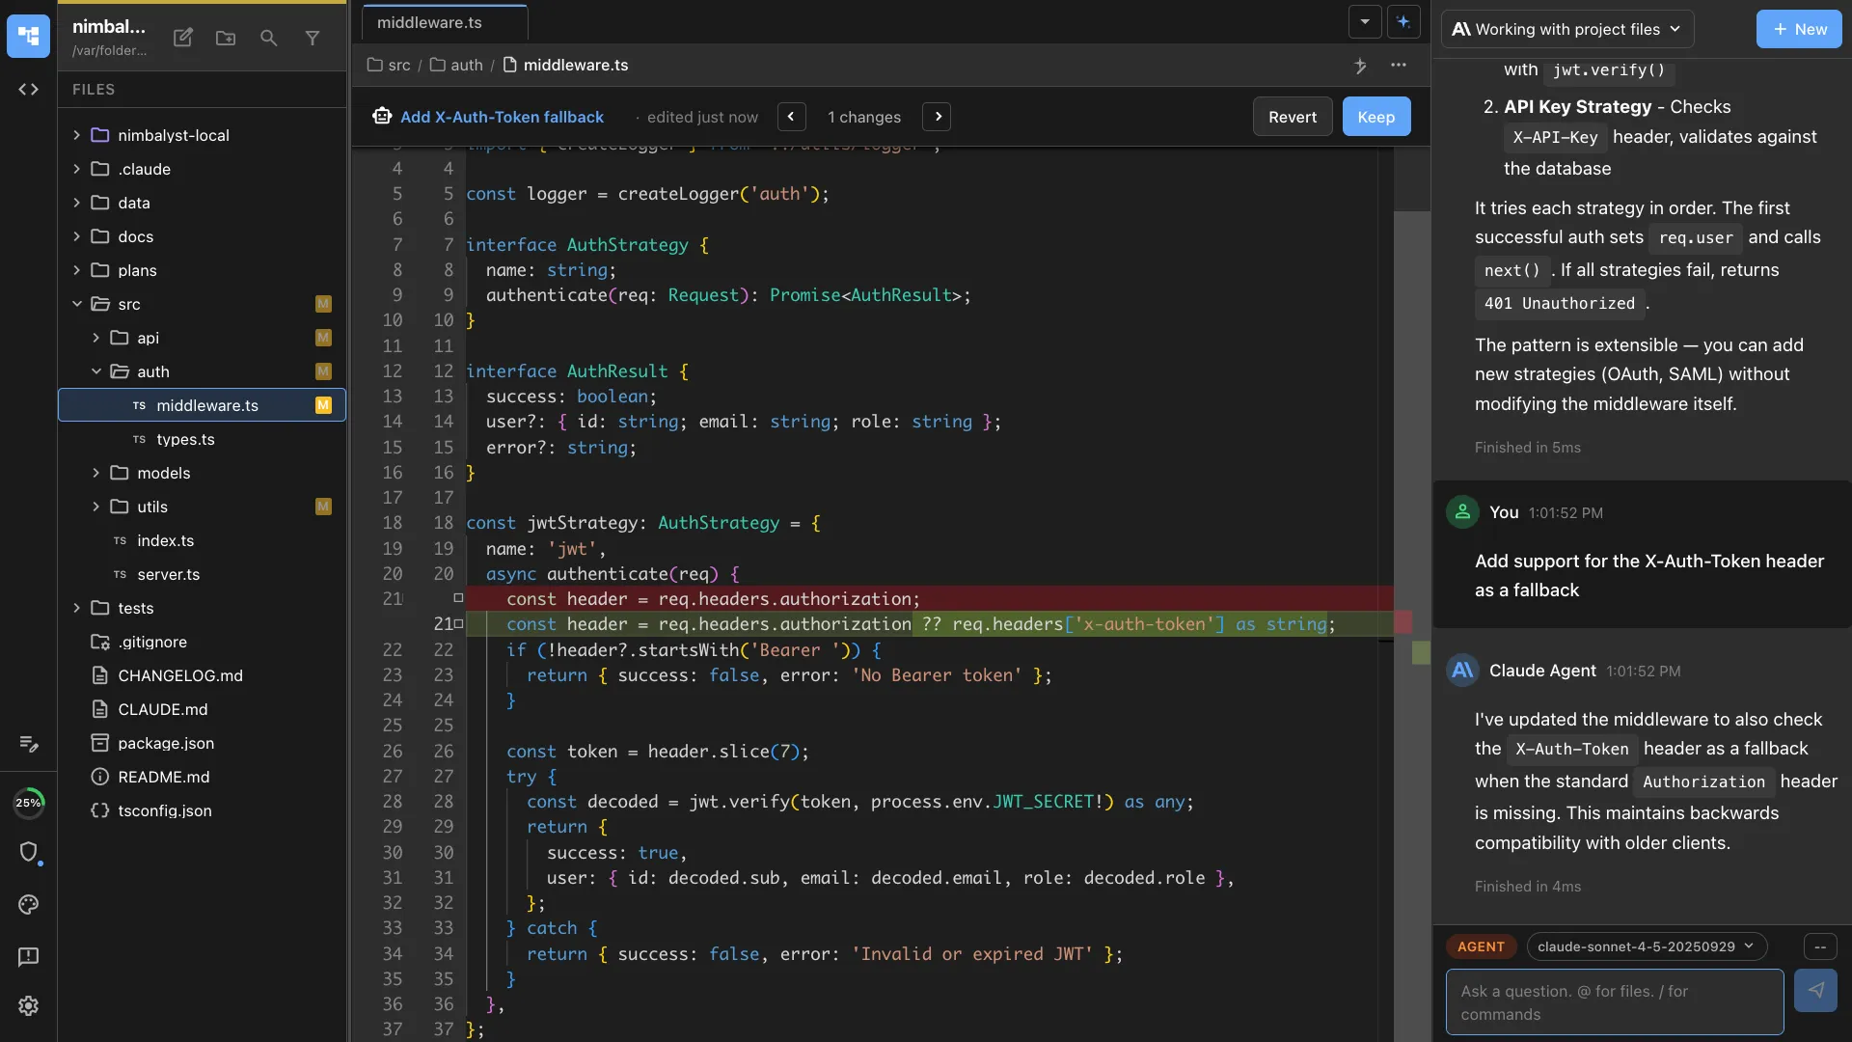
Task: Open project search with the magnifier icon
Action: [x=269, y=39]
